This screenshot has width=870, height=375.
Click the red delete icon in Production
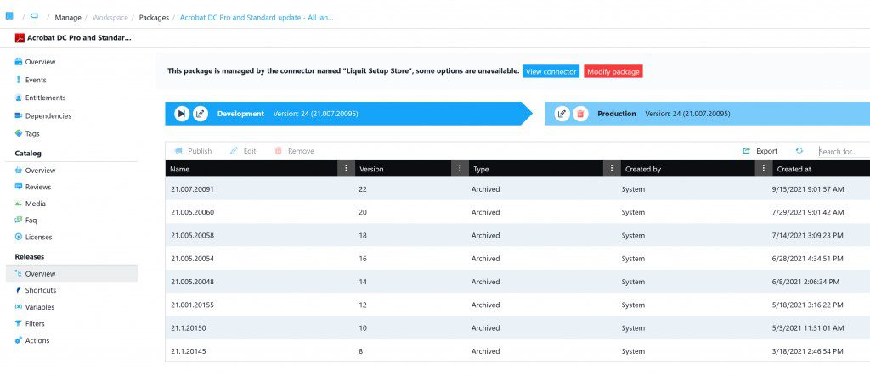click(x=580, y=114)
